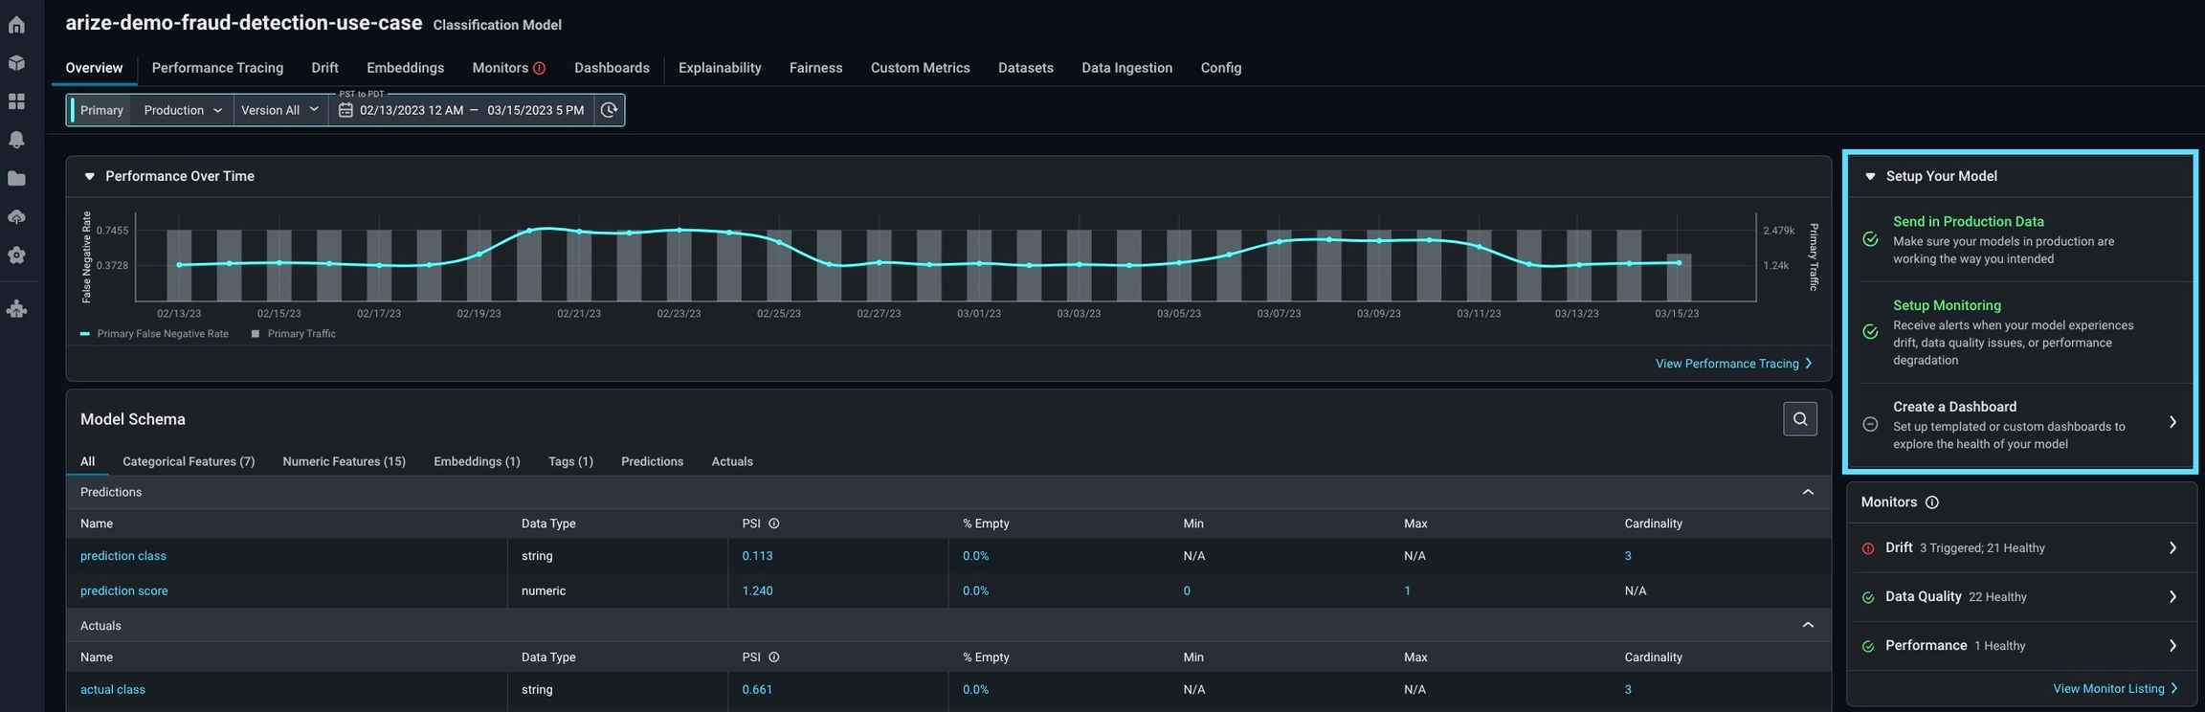Click the start date 02/13/2023 12 AM field

412,110
